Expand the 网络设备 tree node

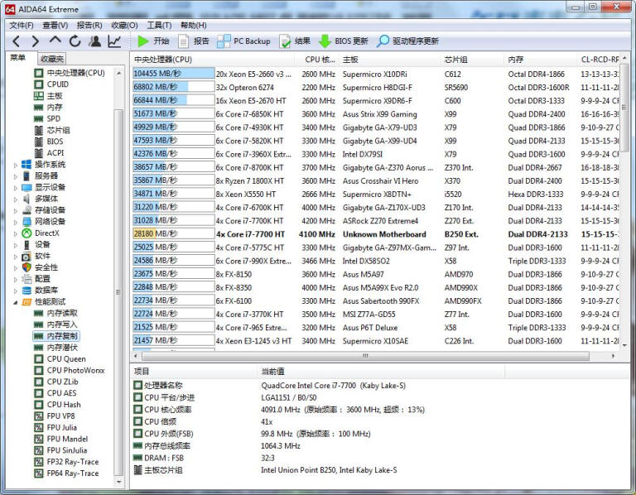click(x=16, y=222)
